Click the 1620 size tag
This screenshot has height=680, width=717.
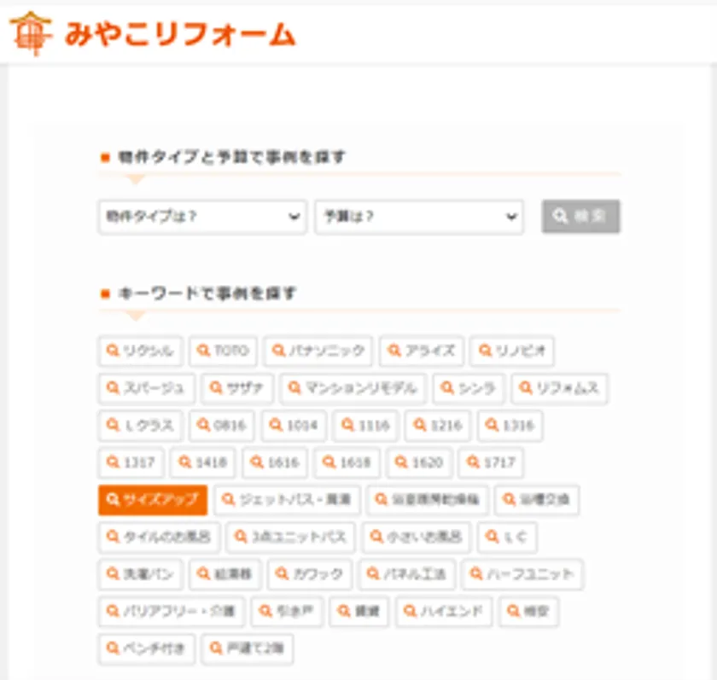pyautogui.click(x=419, y=462)
